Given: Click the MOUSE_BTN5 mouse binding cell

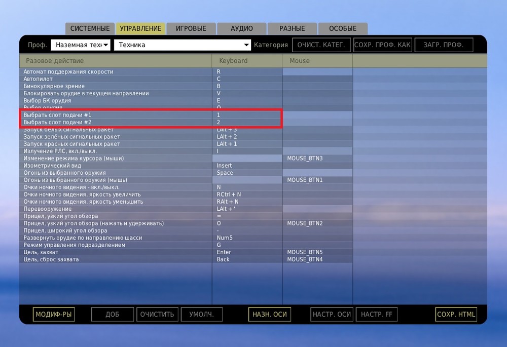Looking at the screenshot, I should coord(317,252).
